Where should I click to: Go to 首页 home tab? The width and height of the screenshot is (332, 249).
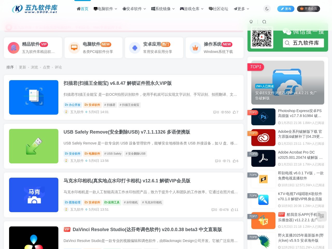[82, 9]
